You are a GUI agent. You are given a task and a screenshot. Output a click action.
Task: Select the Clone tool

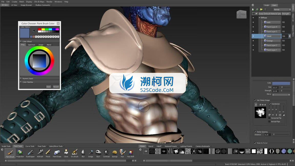pyautogui.click(x=66, y=153)
